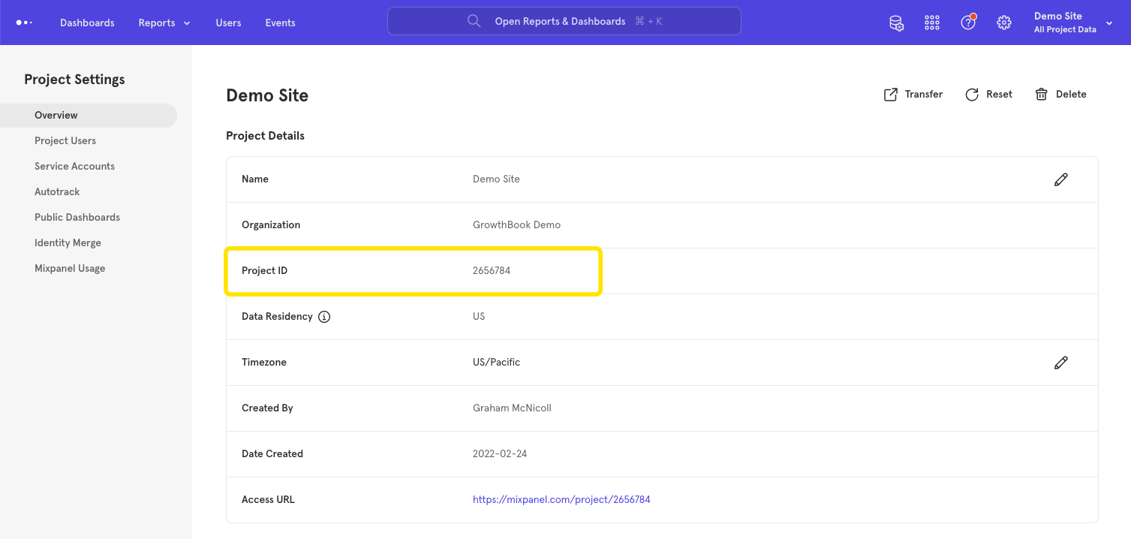Edit the Timezone with pencil icon
This screenshot has height=539, width=1131.
point(1060,363)
